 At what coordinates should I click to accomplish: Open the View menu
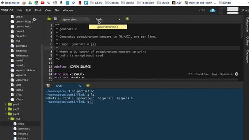[48, 10]
